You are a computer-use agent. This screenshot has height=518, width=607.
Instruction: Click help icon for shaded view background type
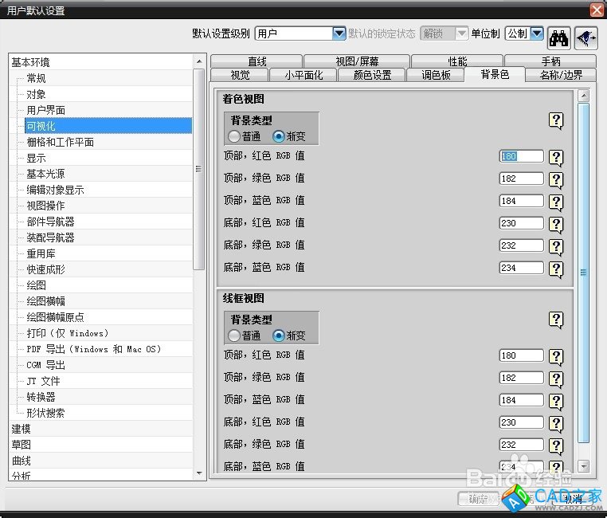556,120
